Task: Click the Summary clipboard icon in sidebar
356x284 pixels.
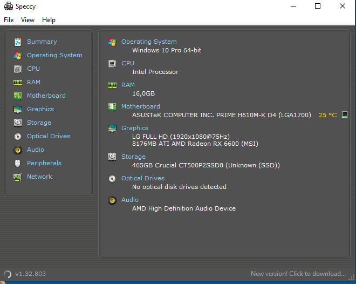Action: click(x=18, y=42)
